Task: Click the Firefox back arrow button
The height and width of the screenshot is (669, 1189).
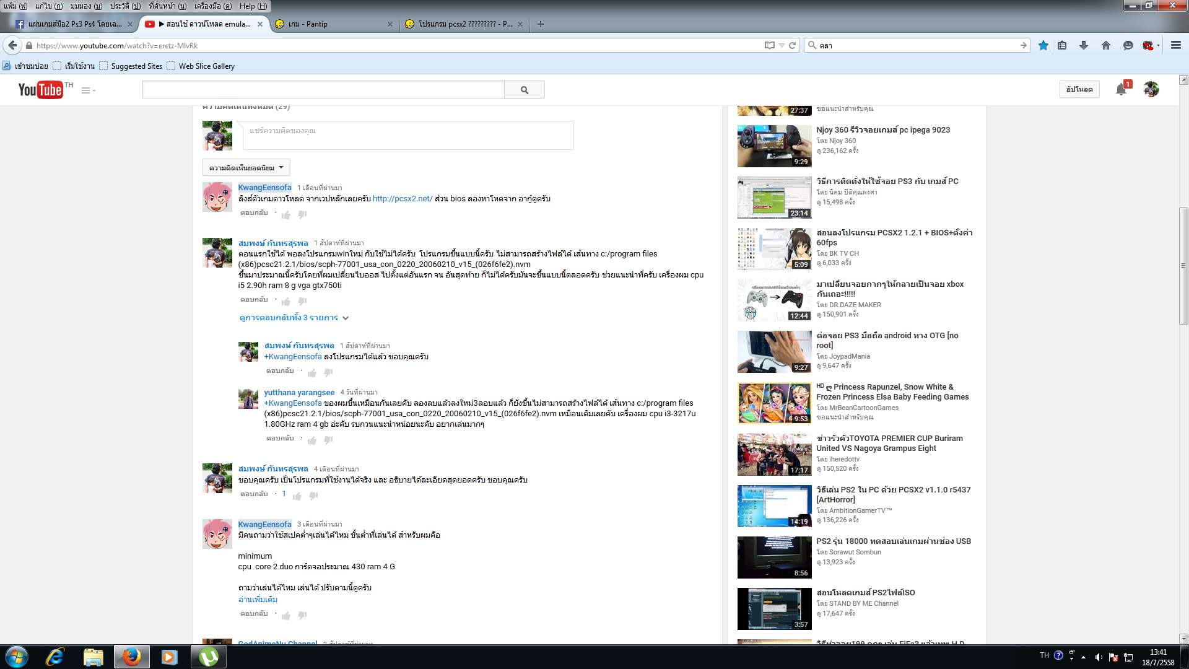Action: tap(12, 45)
